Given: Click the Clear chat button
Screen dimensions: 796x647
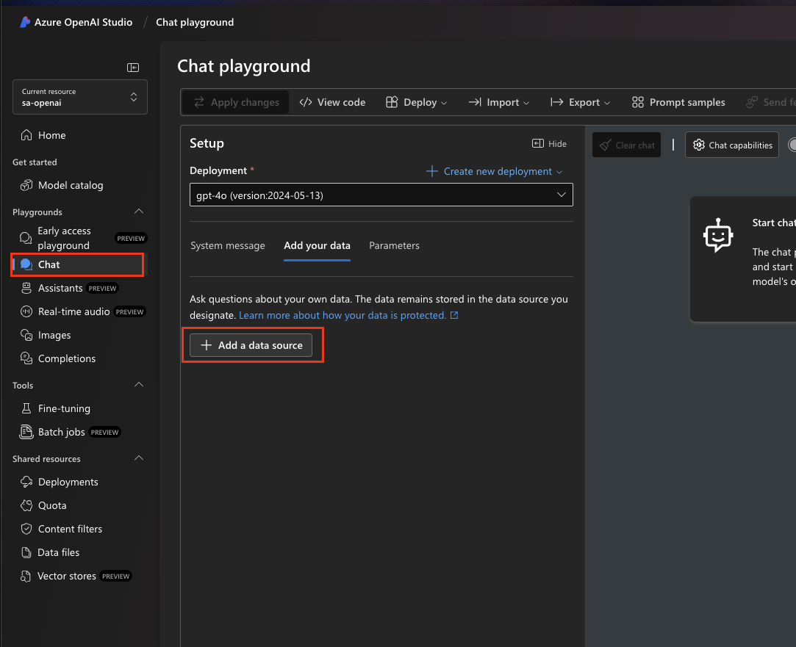Looking at the screenshot, I should pyautogui.click(x=626, y=145).
